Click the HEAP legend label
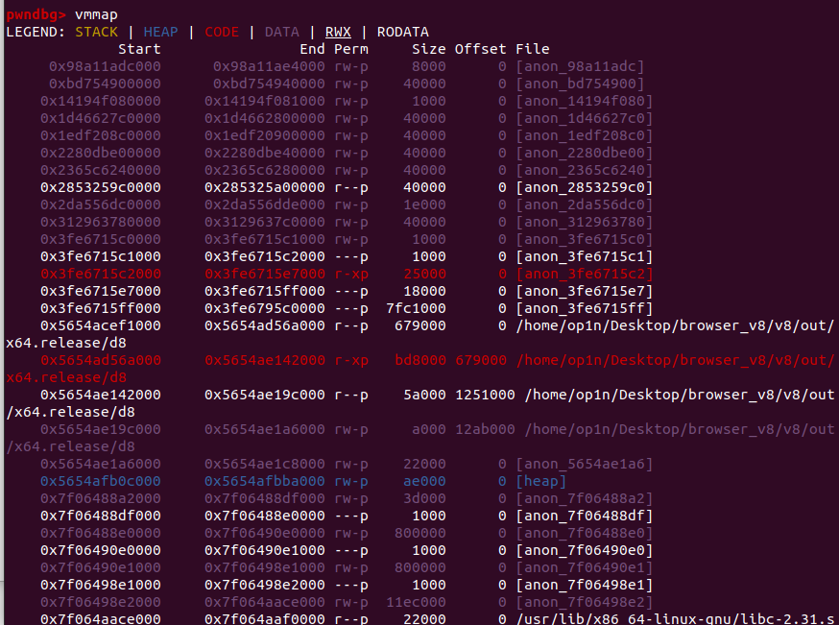Image resolution: width=839 pixels, height=625 pixels. pyautogui.click(x=159, y=31)
